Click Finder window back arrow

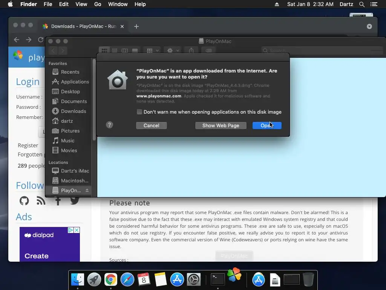click(54, 51)
